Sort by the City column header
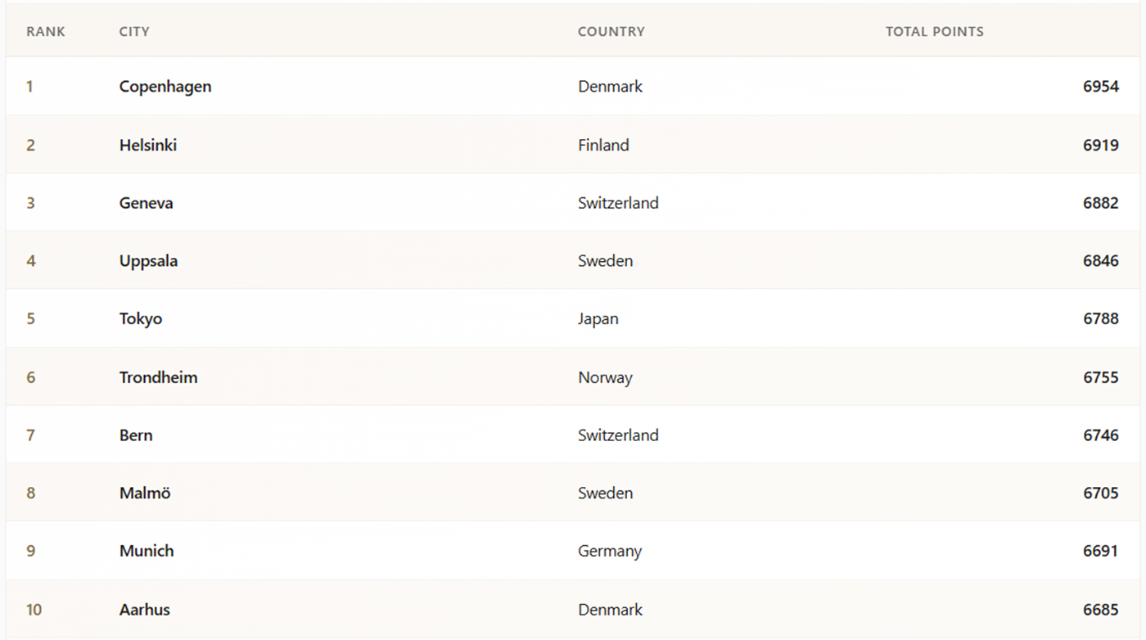Image resolution: width=1146 pixels, height=640 pixels. point(134,32)
